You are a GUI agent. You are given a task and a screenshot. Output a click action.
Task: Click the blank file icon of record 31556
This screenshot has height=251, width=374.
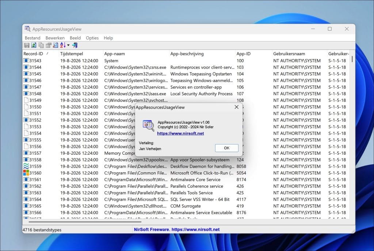pyautogui.click(x=26, y=146)
